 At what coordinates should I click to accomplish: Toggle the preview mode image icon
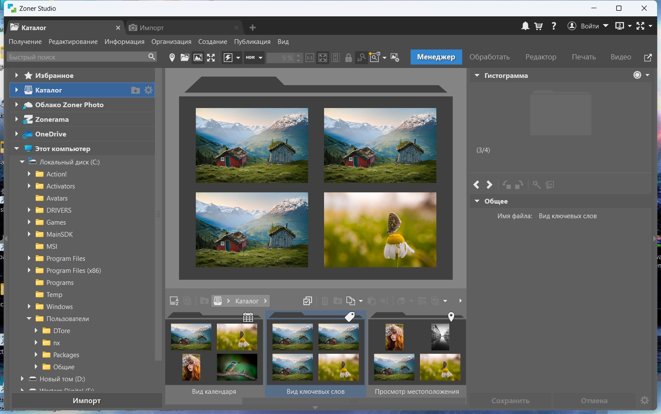(x=198, y=57)
